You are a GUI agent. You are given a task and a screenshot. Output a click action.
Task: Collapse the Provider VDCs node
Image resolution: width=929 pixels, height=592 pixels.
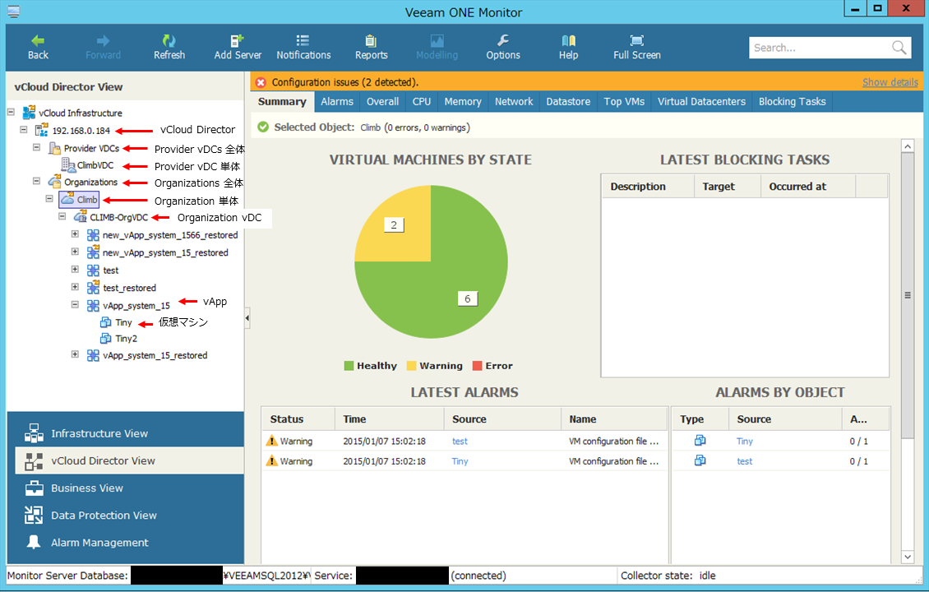pyautogui.click(x=37, y=147)
